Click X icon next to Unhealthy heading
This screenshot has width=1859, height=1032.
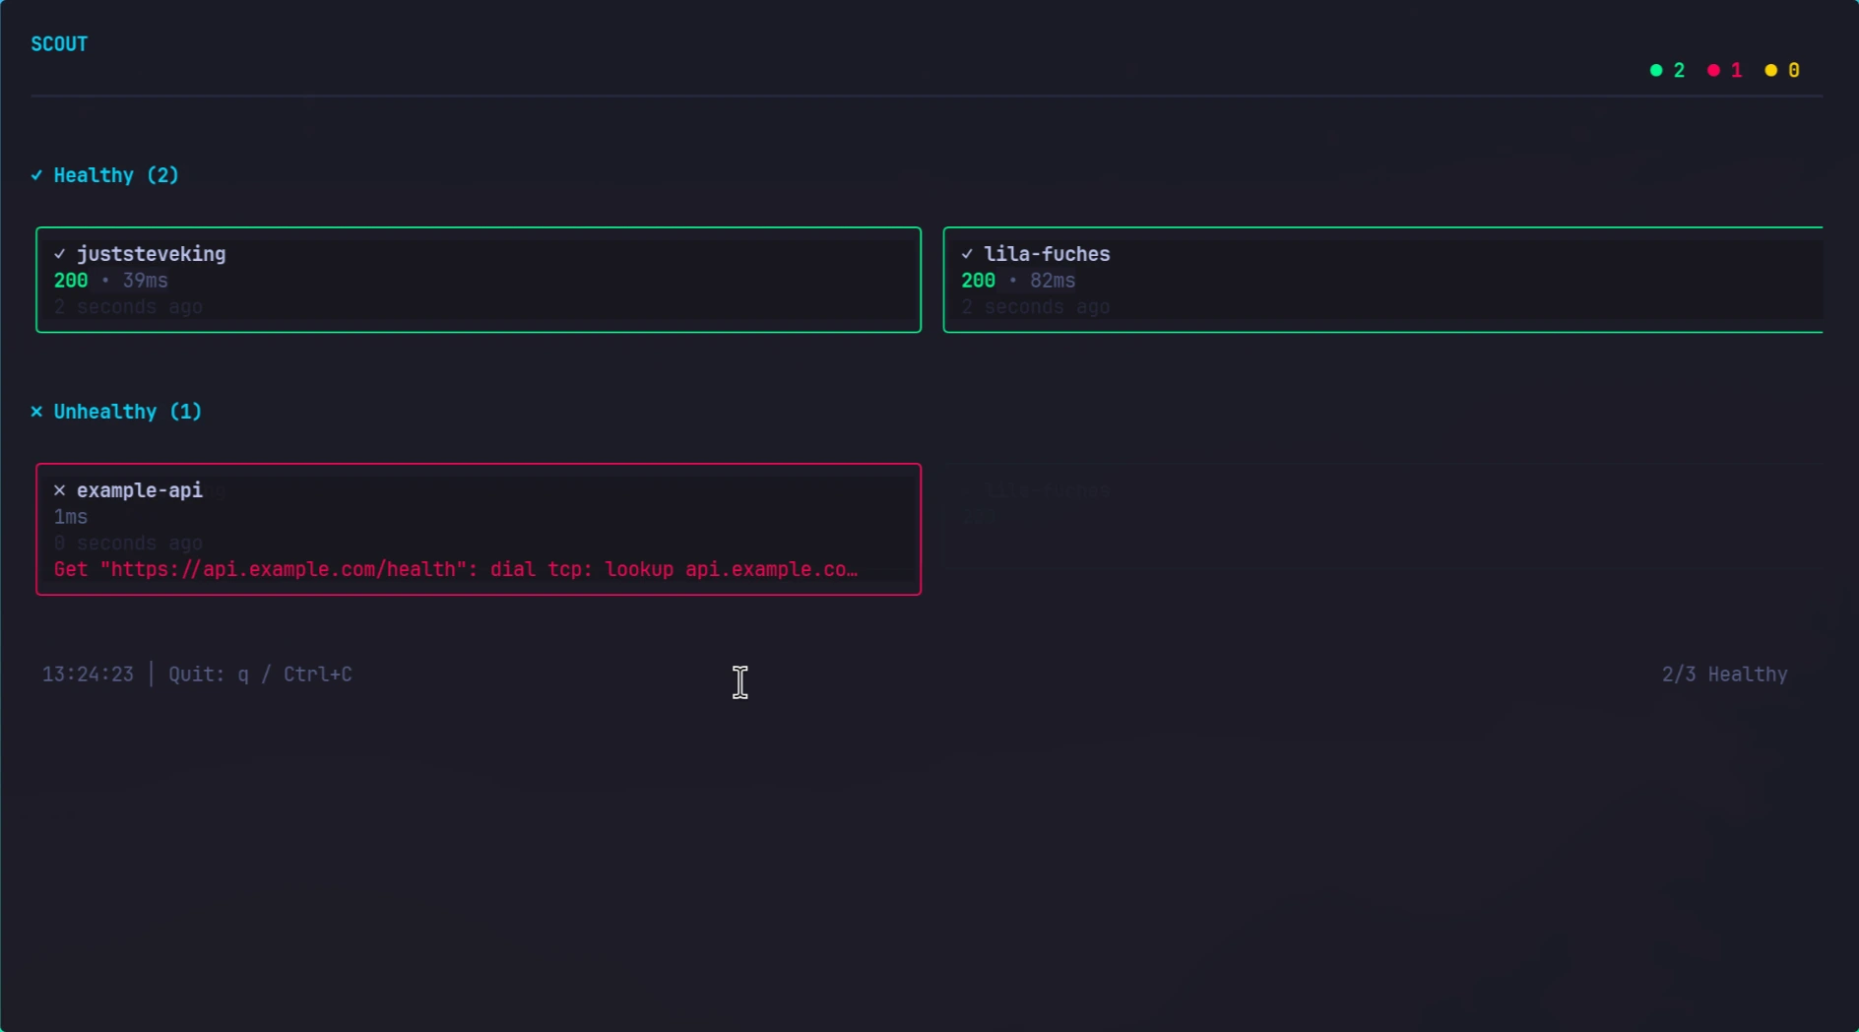(x=36, y=412)
